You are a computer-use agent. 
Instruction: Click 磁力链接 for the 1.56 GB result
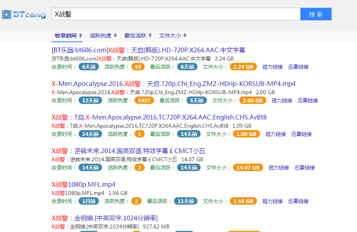273,201
